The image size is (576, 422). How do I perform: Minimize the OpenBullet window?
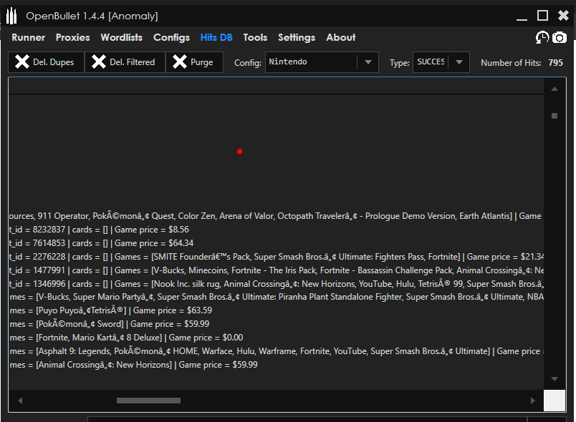[x=522, y=19]
